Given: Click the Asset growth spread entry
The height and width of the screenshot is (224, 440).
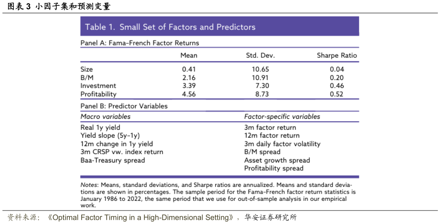Looking at the screenshot, I should (277, 160).
